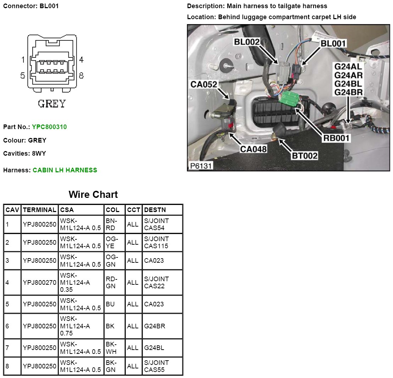The height and width of the screenshot is (378, 393).
Task: Click the BU colour cell
Action: point(115,304)
